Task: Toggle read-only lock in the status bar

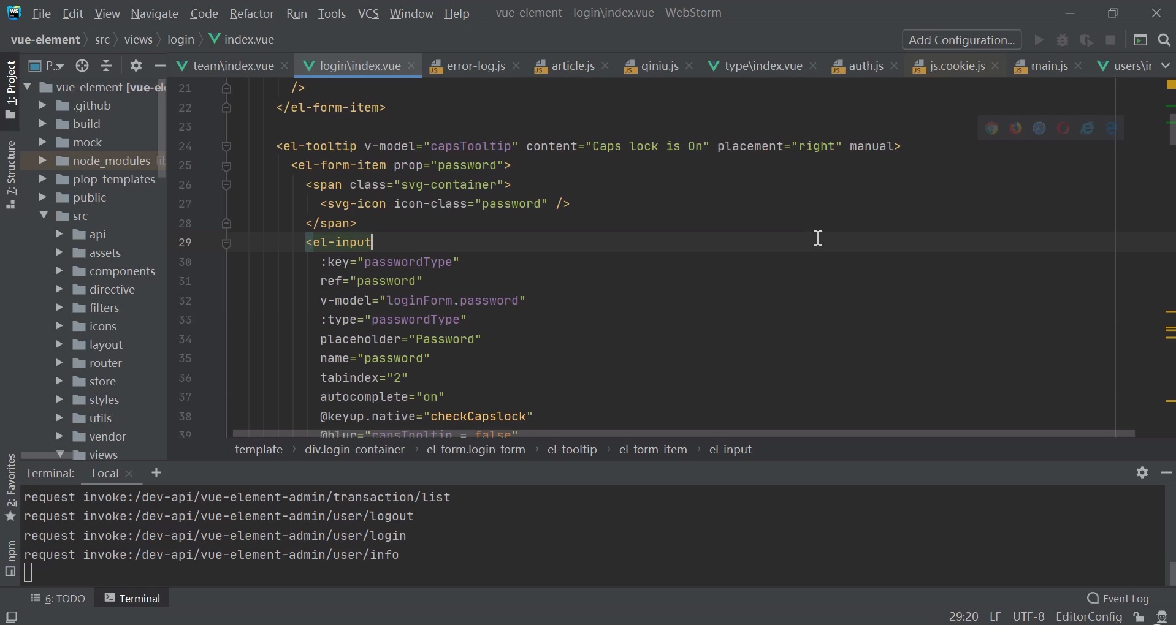Action: [1139, 617]
